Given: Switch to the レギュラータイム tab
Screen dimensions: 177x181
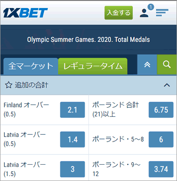Looking at the screenshot, I should pos(93,66).
